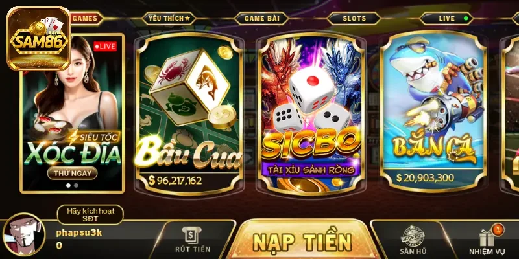The height and width of the screenshot is (259, 519).
Task: Go to the Live tab
Action: pyautogui.click(x=446, y=19)
